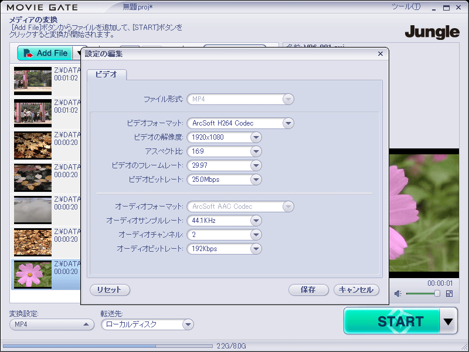Select the leaves floating on dark water thumbnail

(x=33, y=178)
